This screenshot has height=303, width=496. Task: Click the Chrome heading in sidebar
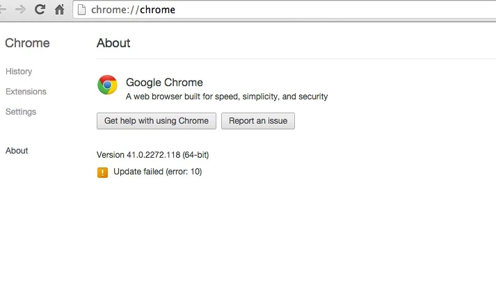(x=27, y=43)
